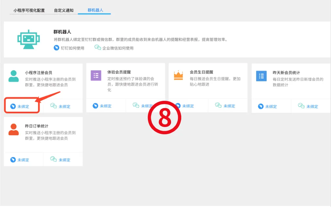Open the 自定义通知 tab
331x207 pixels.
tap(64, 10)
